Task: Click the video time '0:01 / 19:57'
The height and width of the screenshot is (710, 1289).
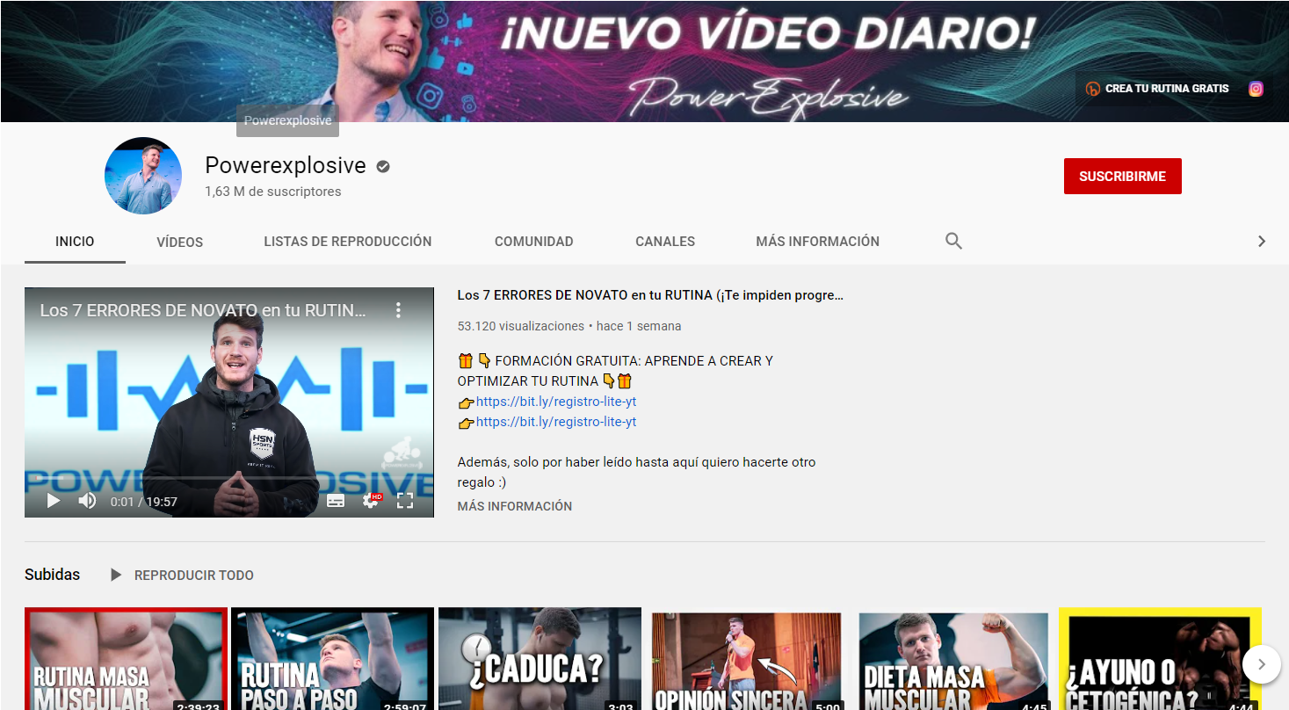Action: click(144, 502)
